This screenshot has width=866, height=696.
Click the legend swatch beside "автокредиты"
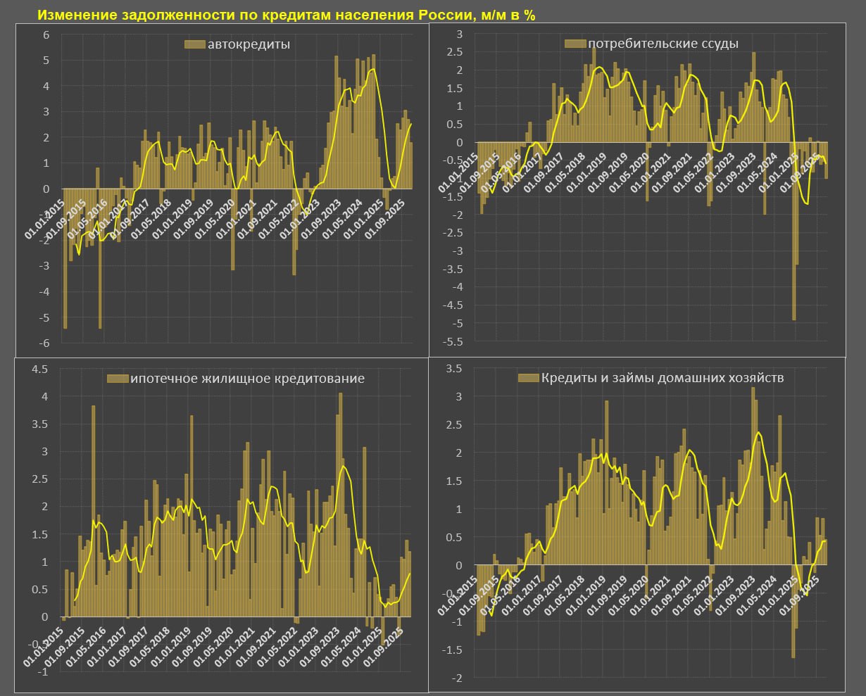click(194, 44)
